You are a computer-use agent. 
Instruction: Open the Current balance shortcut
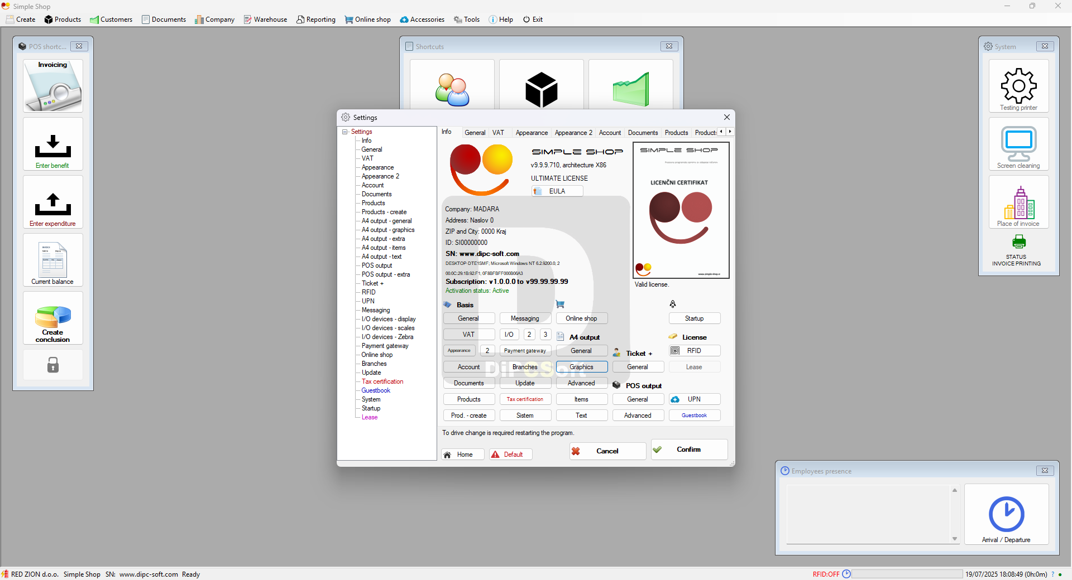pos(53,260)
